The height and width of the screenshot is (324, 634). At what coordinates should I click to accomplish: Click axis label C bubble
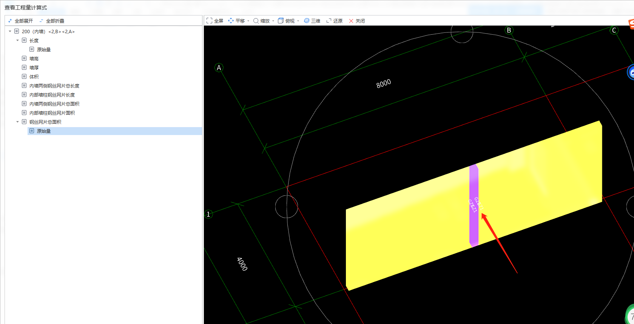[x=614, y=30]
